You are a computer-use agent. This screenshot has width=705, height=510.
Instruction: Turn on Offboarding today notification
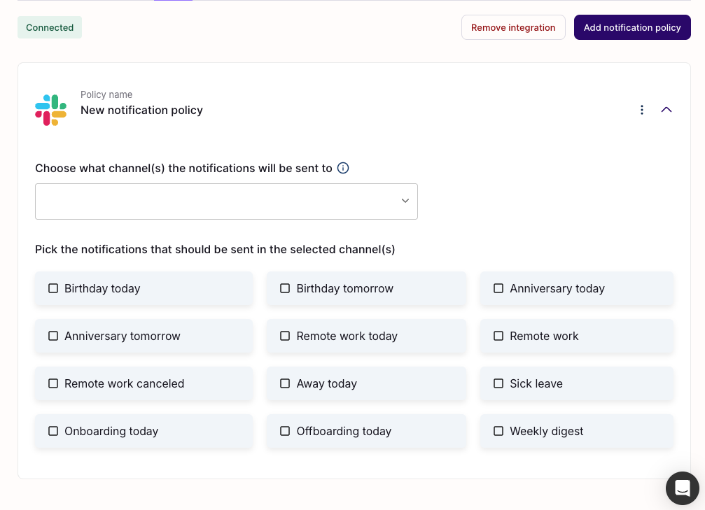pyautogui.click(x=285, y=431)
